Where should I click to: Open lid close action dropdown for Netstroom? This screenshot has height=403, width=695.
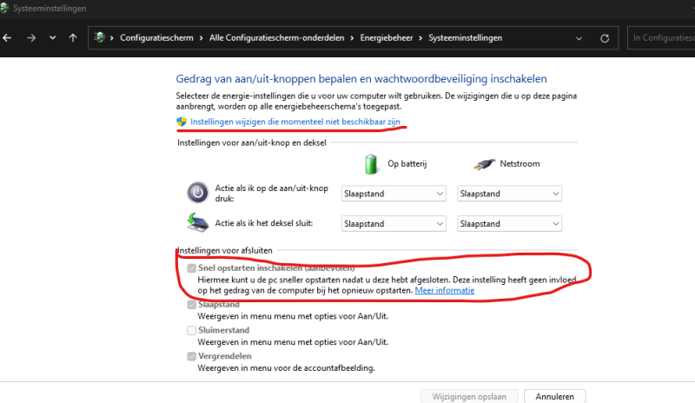[510, 224]
